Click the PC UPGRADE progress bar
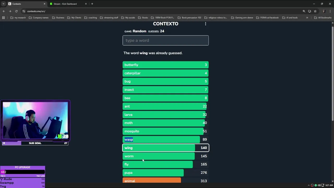Image resolution: width=334 pixels, height=188 pixels. 23,172
